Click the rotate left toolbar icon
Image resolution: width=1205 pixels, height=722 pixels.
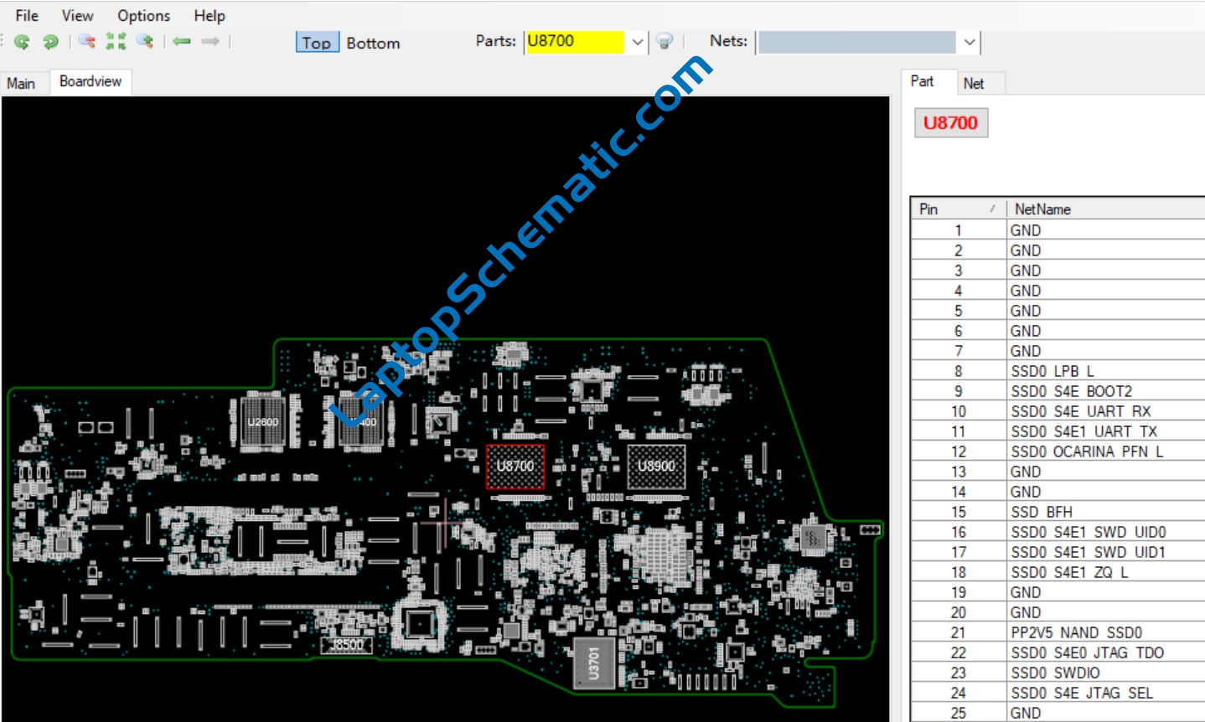[x=22, y=41]
